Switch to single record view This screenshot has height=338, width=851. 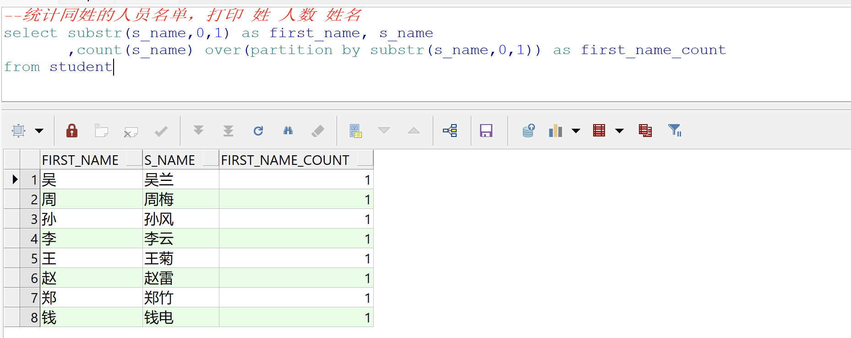coord(355,131)
